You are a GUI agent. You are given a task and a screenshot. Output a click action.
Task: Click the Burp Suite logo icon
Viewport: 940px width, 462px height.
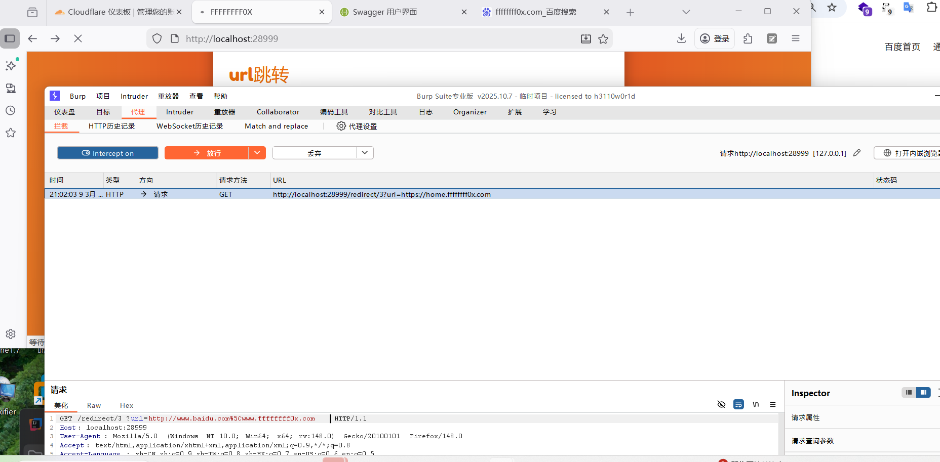point(55,96)
